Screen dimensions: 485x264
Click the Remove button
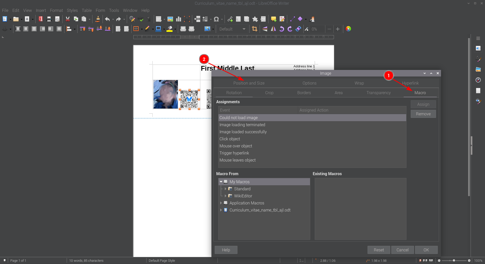point(423,114)
